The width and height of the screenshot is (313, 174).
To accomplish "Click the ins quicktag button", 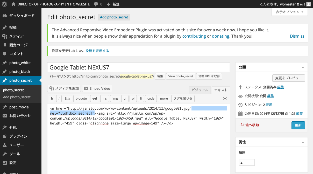I will pyautogui.click(x=104, y=98).
